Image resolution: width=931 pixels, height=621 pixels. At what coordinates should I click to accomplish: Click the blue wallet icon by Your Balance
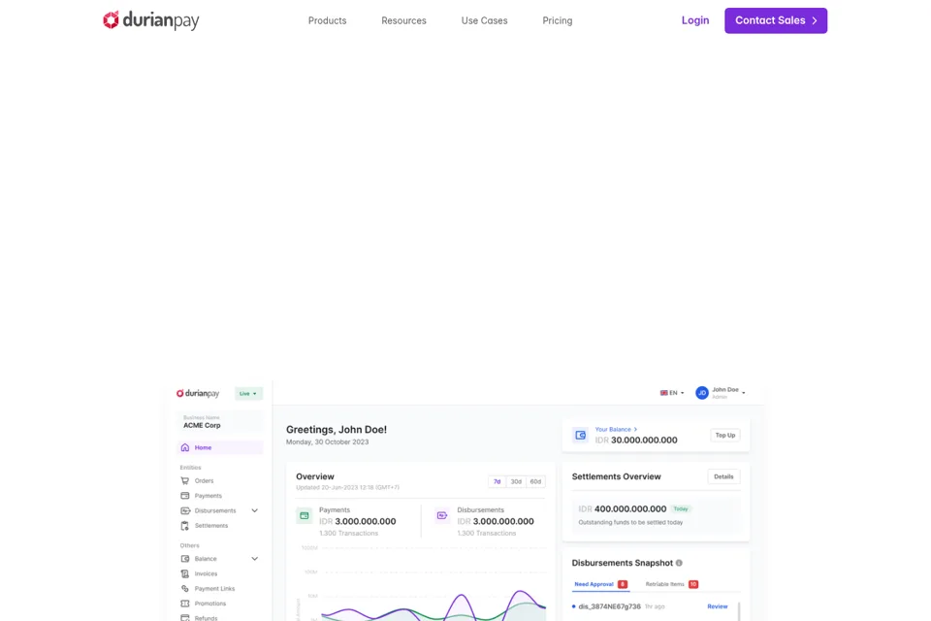580,435
